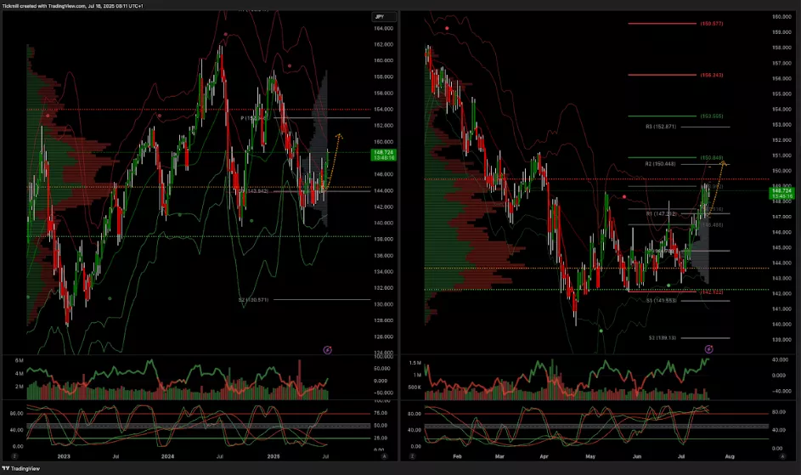This screenshot has width=801, height=475.
Task: Click the 148.724 current price label on left chart
Action: pyautogui.click(x=383, y=152)
